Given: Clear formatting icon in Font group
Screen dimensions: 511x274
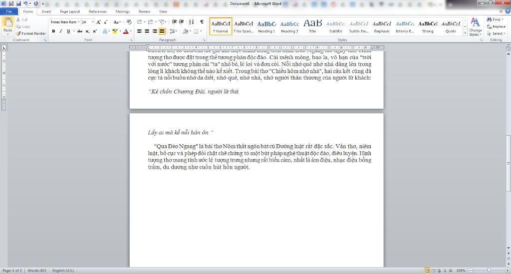Looking at the screenshot, I should 129,22.
